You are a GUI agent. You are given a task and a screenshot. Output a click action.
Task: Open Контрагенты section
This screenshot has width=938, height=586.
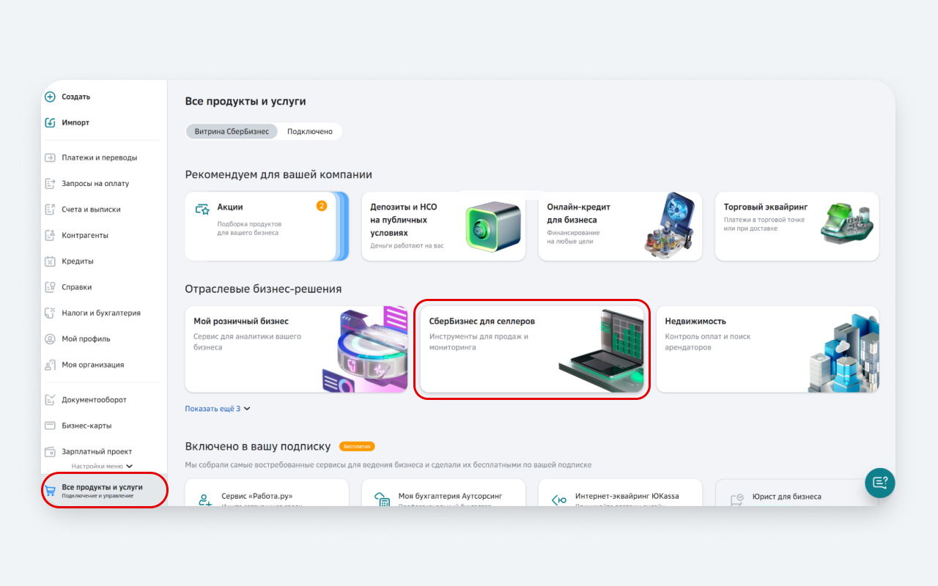(85, 235)
